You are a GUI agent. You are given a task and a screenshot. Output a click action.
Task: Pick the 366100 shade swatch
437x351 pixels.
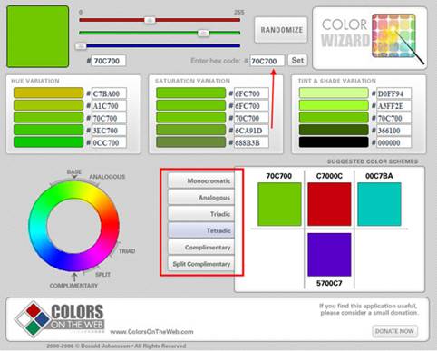334,130
